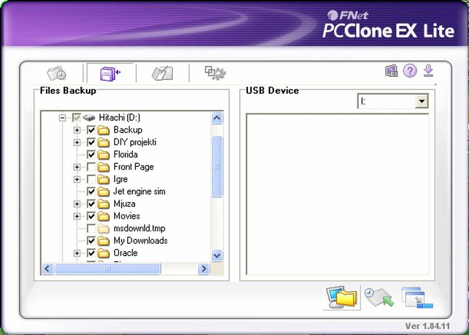469x335 pixels.
Task: Click the horizontal scrollbar thumb in Files Backup
Action: click(108, 269)
